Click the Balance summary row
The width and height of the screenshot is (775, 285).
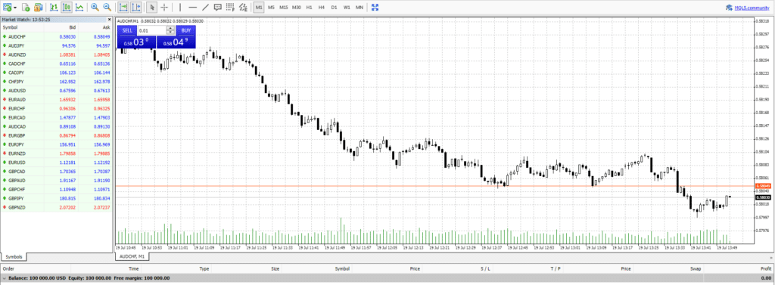point(387,278)
